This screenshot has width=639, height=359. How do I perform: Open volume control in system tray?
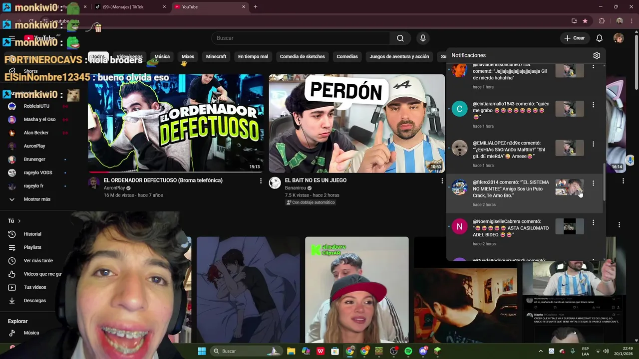click(606, 351)
